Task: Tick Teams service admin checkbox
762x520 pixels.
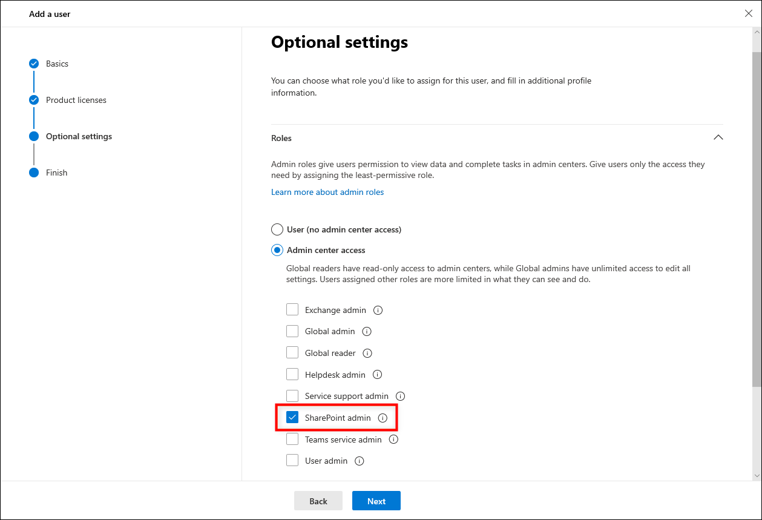Action: 292,439
